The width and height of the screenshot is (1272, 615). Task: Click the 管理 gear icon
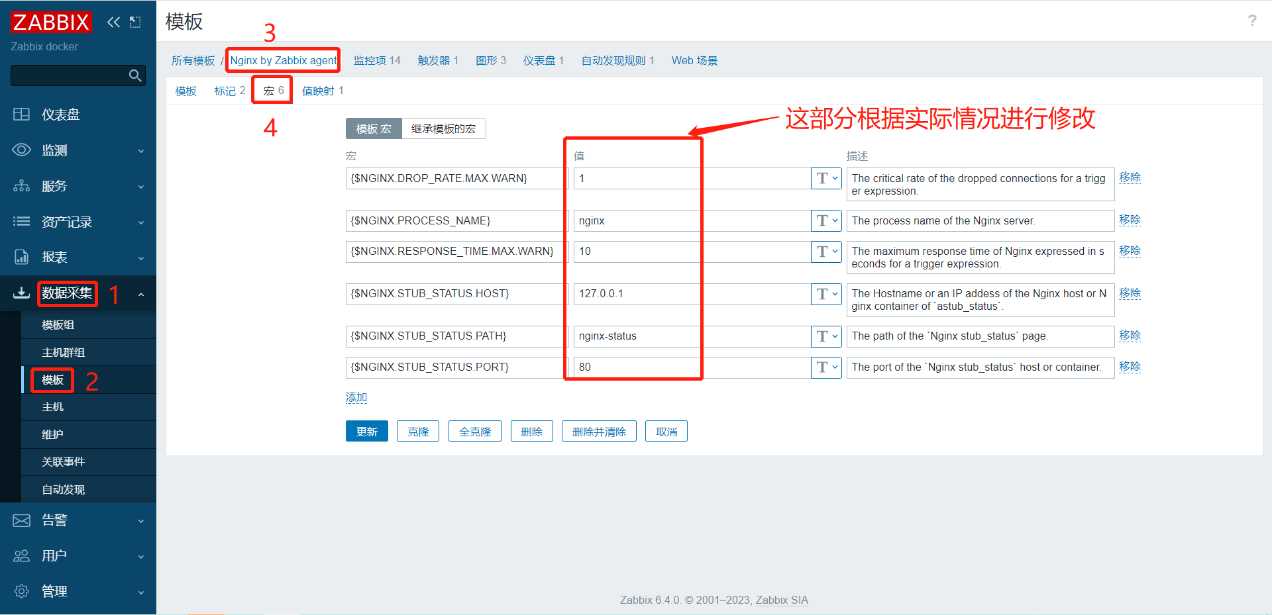(21, 591)
